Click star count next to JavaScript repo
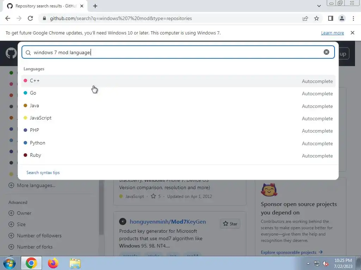Viewport: 361px width, 270px height. pyautogui.click(x=156, y=196)
